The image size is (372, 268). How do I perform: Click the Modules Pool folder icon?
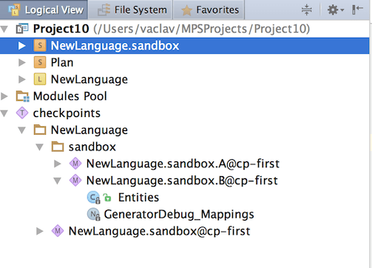pyautogui.click(x=22, y=96)
